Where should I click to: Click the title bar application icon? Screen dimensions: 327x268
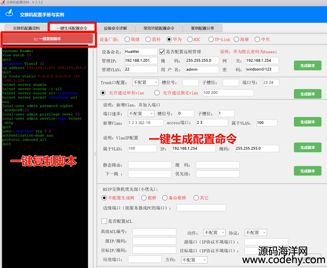click(x=3, y=2)
